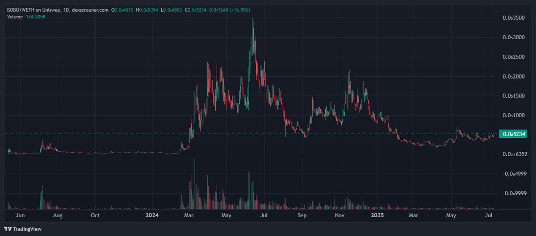Click the 3500 price axis label
Viewport: 536px width, 236px height.
point(515,18)
